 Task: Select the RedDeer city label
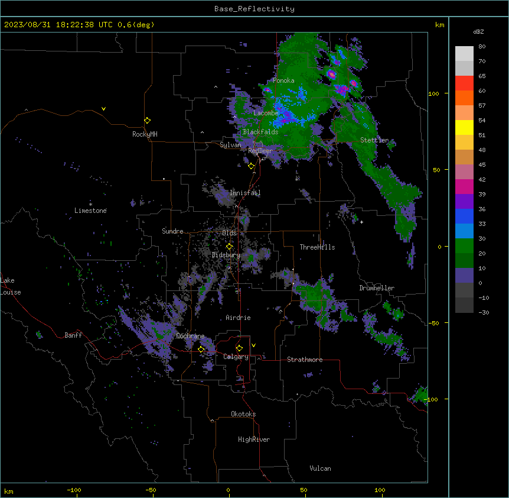260,151
